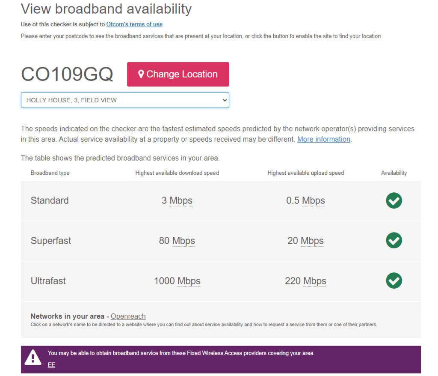The width and height of the screenshot is (438, 376).
Task: Click Mbps abbreviation beside 20 upload speed
Action: 312,241
